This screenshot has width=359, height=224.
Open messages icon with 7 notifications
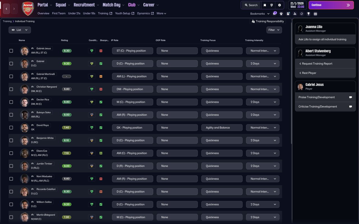pyautogui.click(x=275, y=13)
